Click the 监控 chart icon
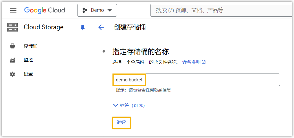This screenshot has height=138, width=294. click(12, 60)
